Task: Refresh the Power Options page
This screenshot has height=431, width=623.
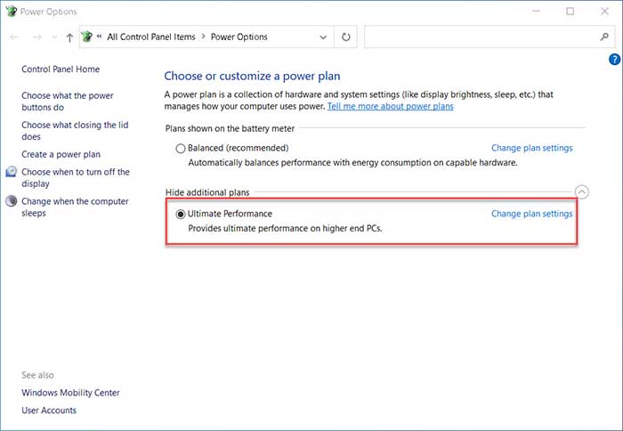Action: coord(345,37)
